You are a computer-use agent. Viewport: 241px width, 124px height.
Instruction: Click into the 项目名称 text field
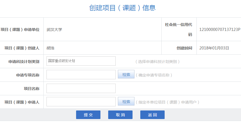(81, 88)
